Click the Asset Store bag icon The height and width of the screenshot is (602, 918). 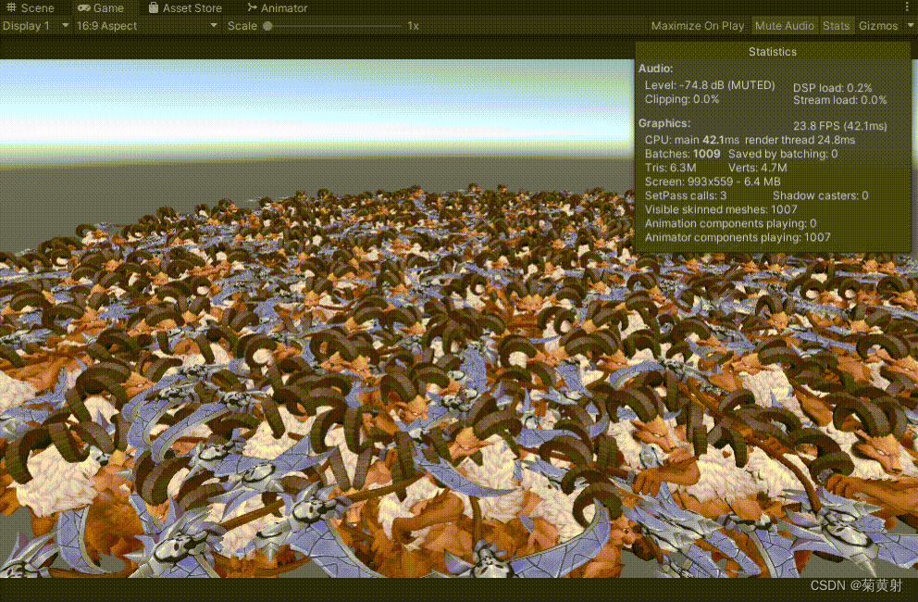pos(154,7)
